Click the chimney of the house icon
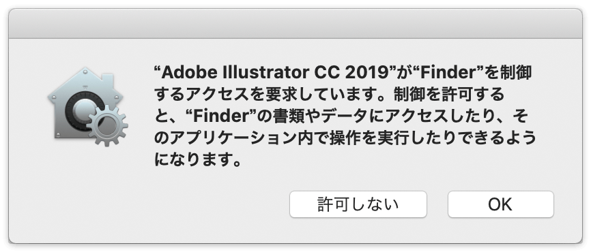Screen dimensions: 591x252 (x=109, y=80)
